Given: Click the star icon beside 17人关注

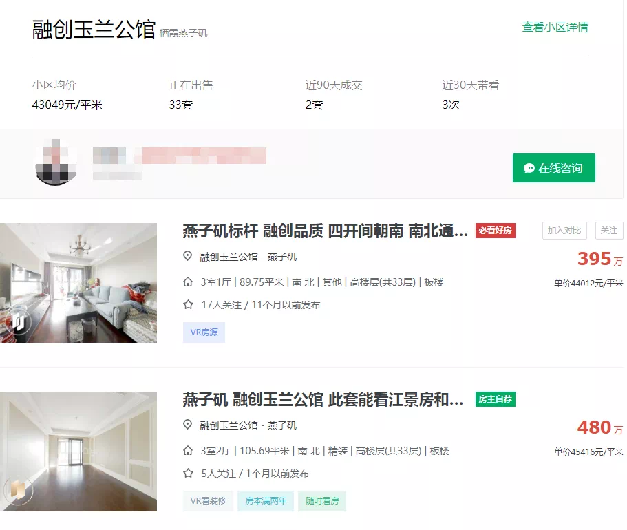Looking at the screenshot, I should (188, 305).
